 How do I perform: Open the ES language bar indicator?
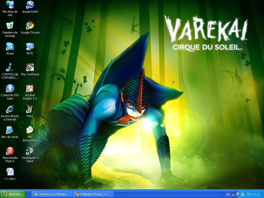pos(228,194)
